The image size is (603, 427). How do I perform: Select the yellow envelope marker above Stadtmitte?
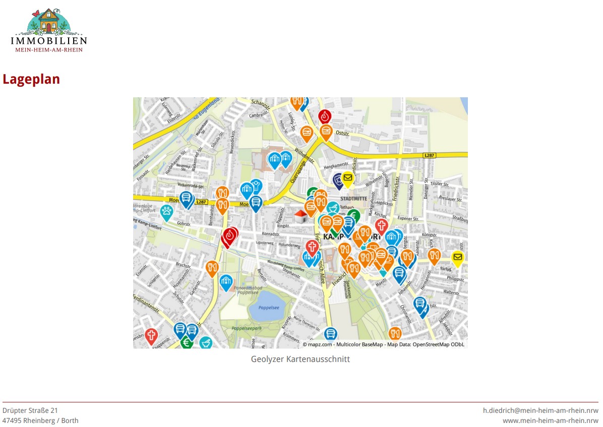(x=347, y=178)
